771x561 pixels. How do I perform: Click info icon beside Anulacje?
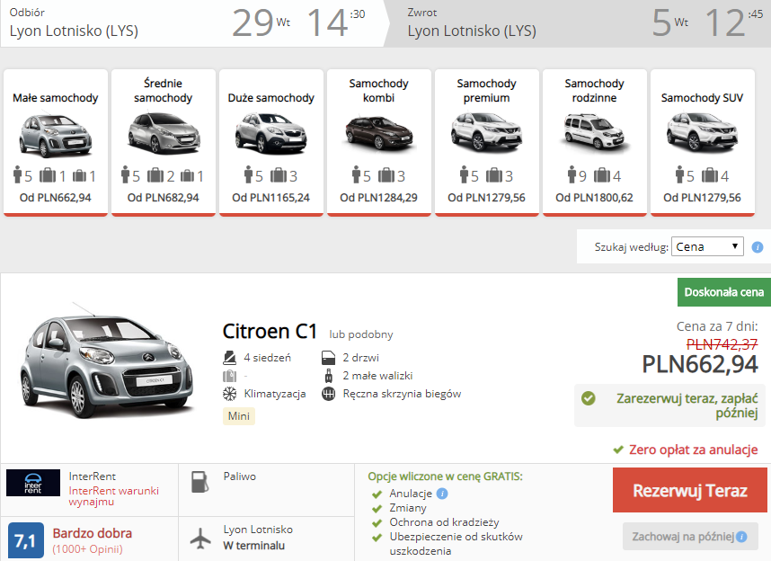[x=442, y=494]
